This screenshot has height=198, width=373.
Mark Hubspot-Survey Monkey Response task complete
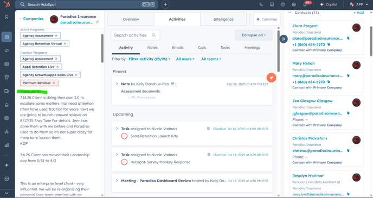(124, 162)
